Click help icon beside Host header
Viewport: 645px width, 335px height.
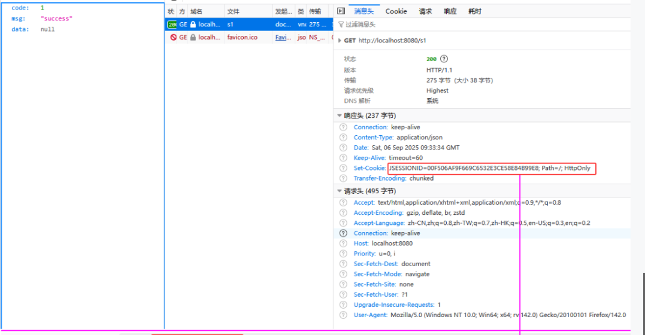click(x=343, y=243)
